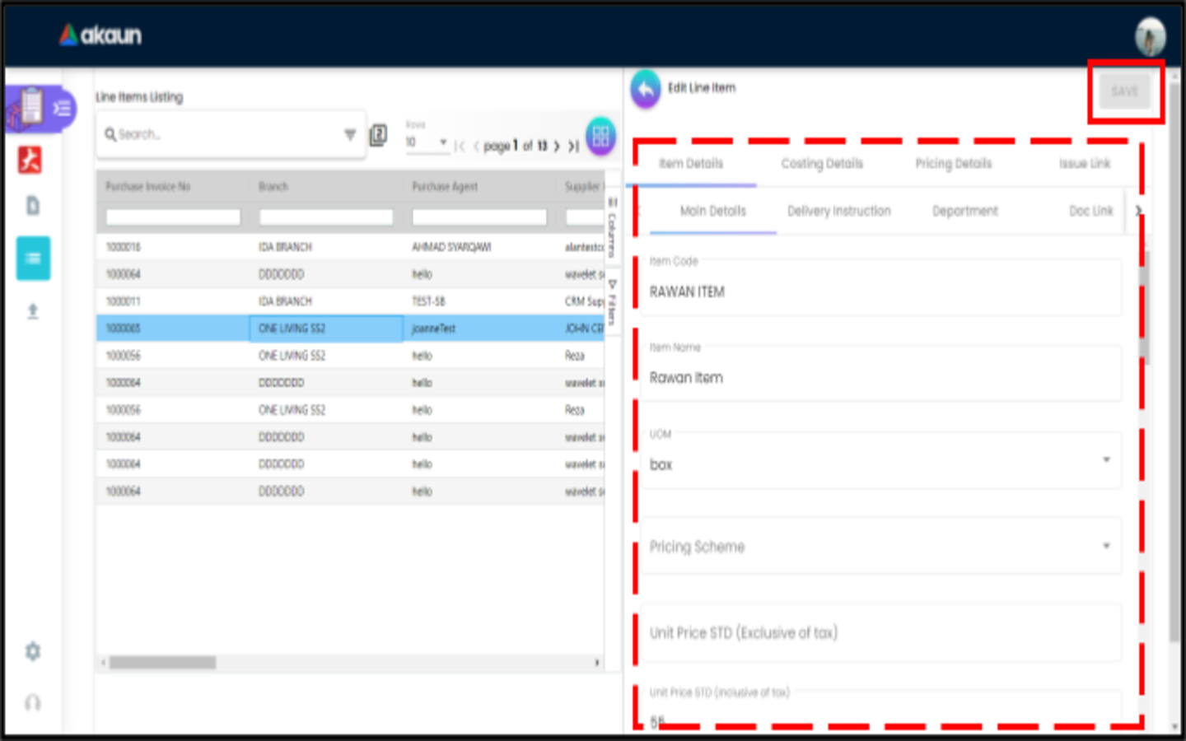Open the Rows per page dropdown

(427, 142)
